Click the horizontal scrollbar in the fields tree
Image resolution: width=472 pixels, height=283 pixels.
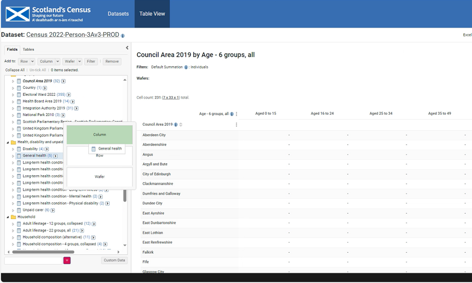click(43, 252)
